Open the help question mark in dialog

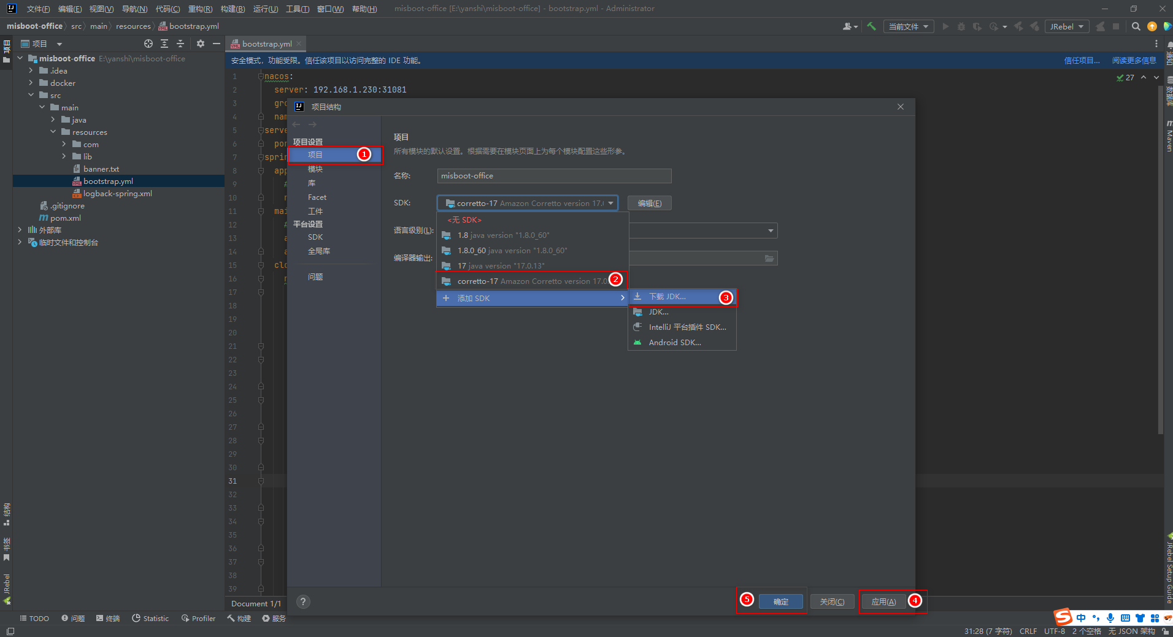(x=303, y=601)
